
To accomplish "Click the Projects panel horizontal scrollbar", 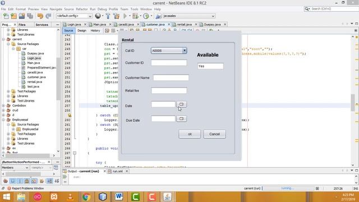I will tap(27, 155).
